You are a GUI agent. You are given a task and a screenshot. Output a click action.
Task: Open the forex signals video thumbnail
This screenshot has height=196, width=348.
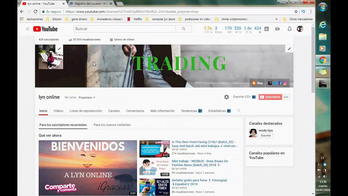[154, 187]
